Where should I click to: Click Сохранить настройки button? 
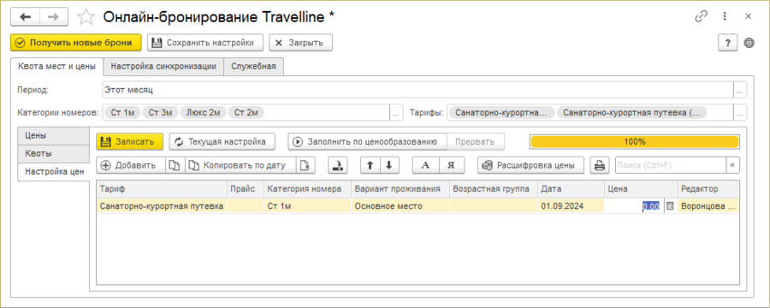pyautogui.click(x=205, y=43)
